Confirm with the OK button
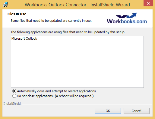Image resolution: width=155 pixels, height=119 pixels. (x=108, y=111)
